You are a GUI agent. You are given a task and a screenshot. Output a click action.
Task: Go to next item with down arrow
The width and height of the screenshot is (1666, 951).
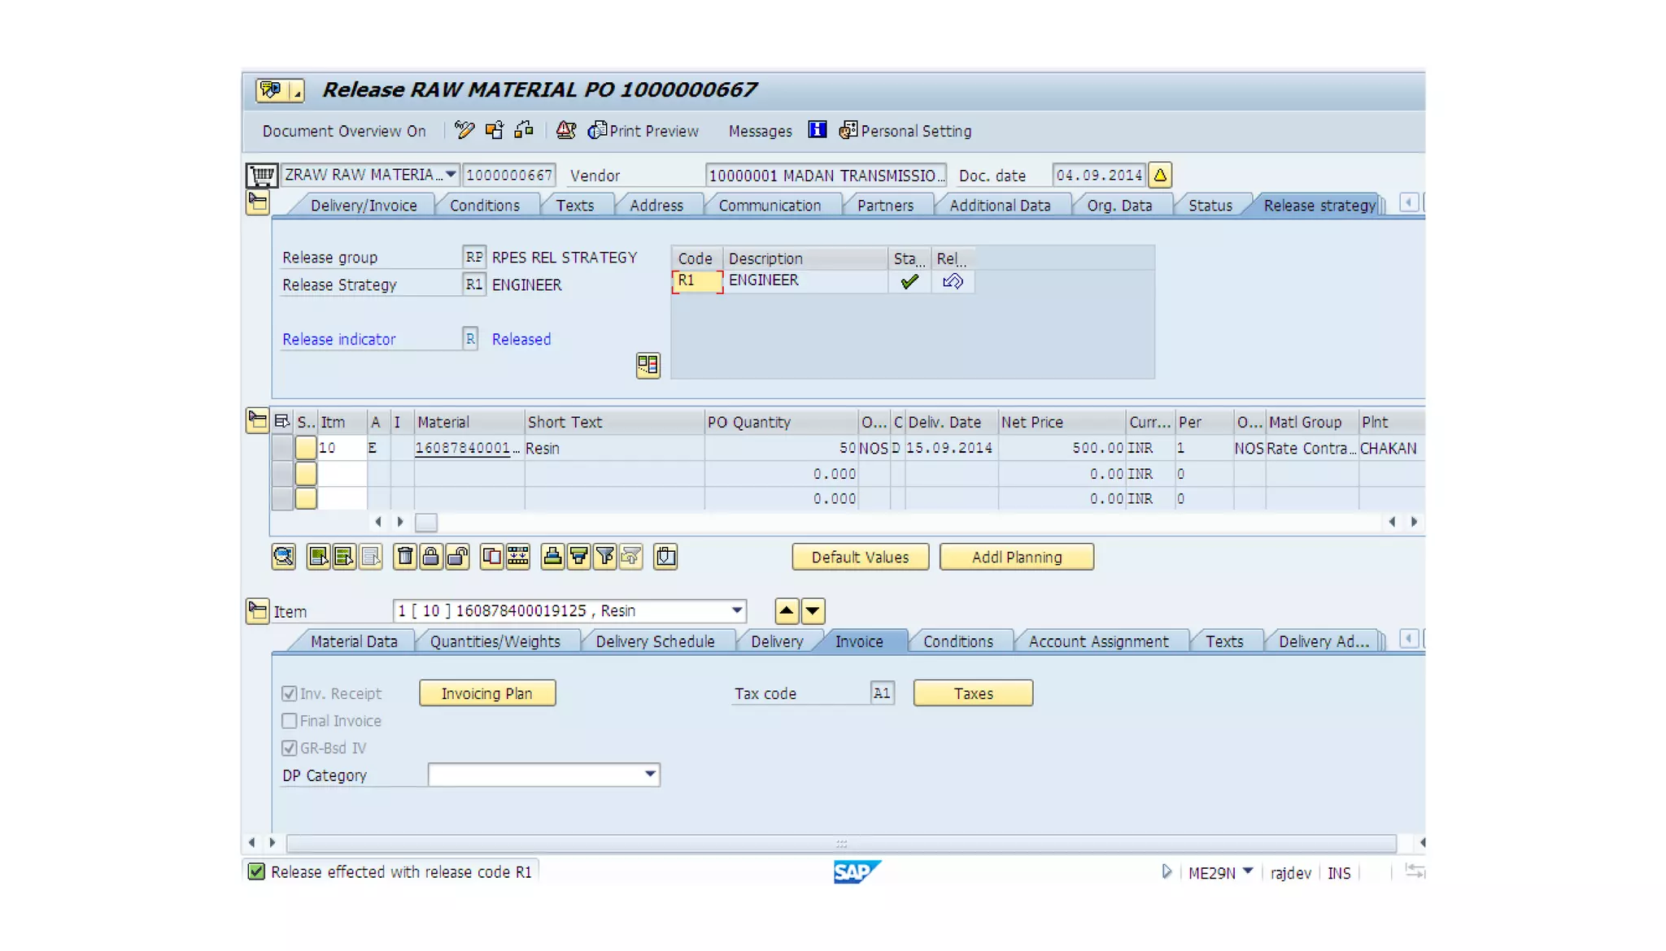click(813, 610)
